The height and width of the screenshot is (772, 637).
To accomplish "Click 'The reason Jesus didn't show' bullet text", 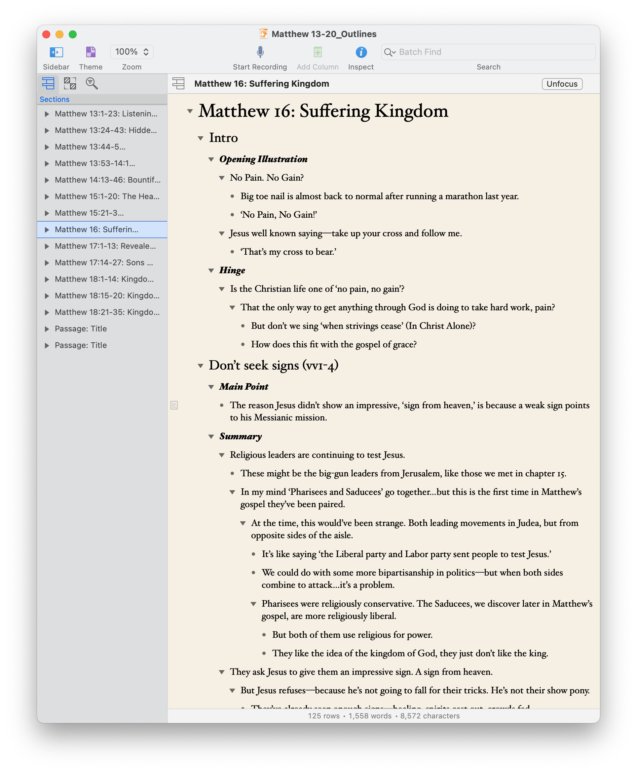I will tap(409, 411).
